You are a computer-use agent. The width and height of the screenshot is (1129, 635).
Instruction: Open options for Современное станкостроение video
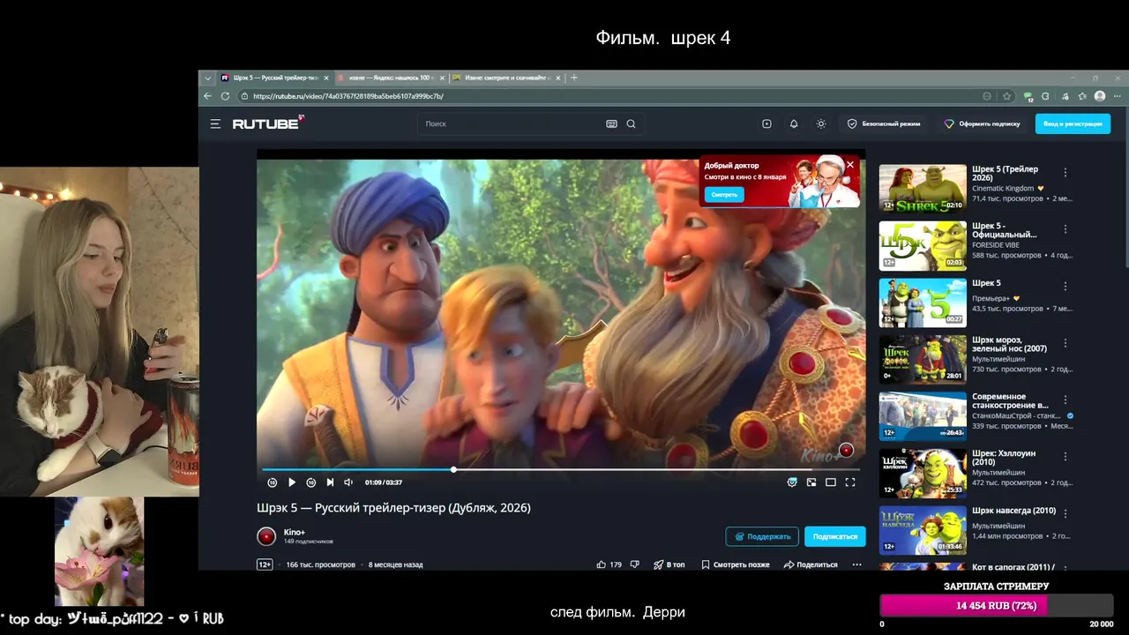pyautogui.click(x=1065, y=400)
